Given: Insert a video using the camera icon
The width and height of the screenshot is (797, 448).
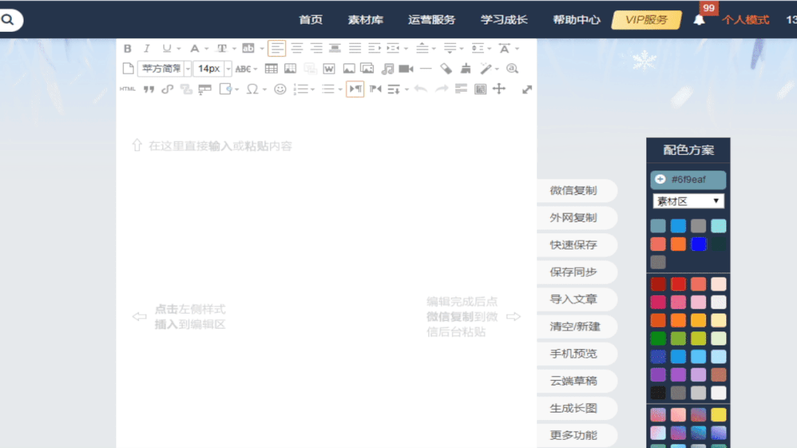Looking at the screenshot, I should click(406, 69).
